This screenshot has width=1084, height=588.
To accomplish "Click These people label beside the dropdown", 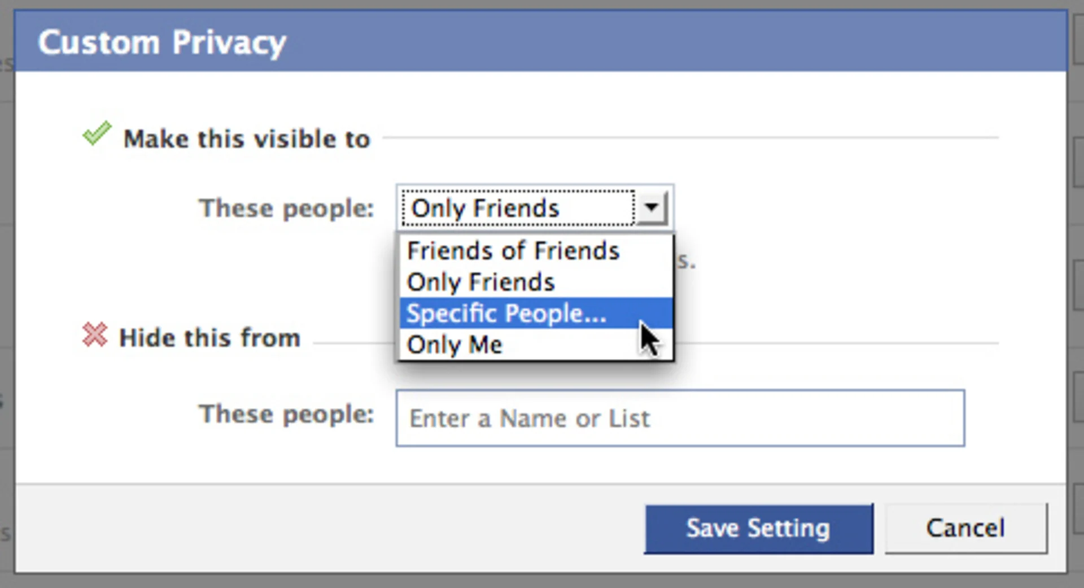I will click(286, 208).
